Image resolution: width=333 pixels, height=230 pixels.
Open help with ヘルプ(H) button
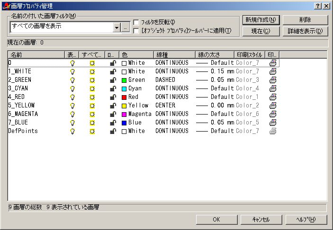pyautogui.click(x=306, y=220)
